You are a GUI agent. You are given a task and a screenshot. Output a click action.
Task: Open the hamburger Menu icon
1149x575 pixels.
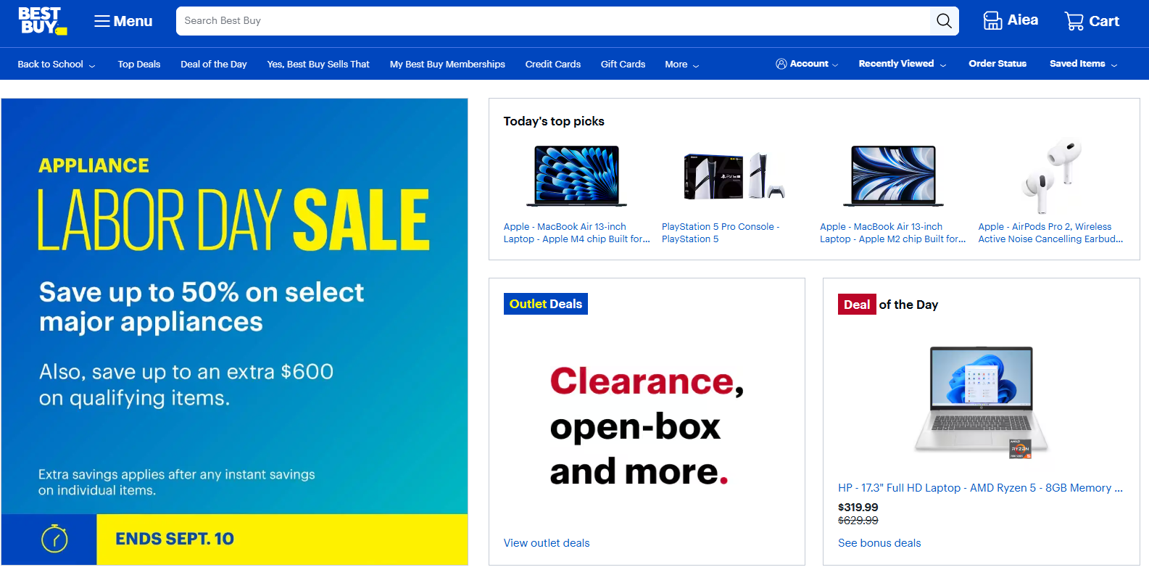[102, 21]
